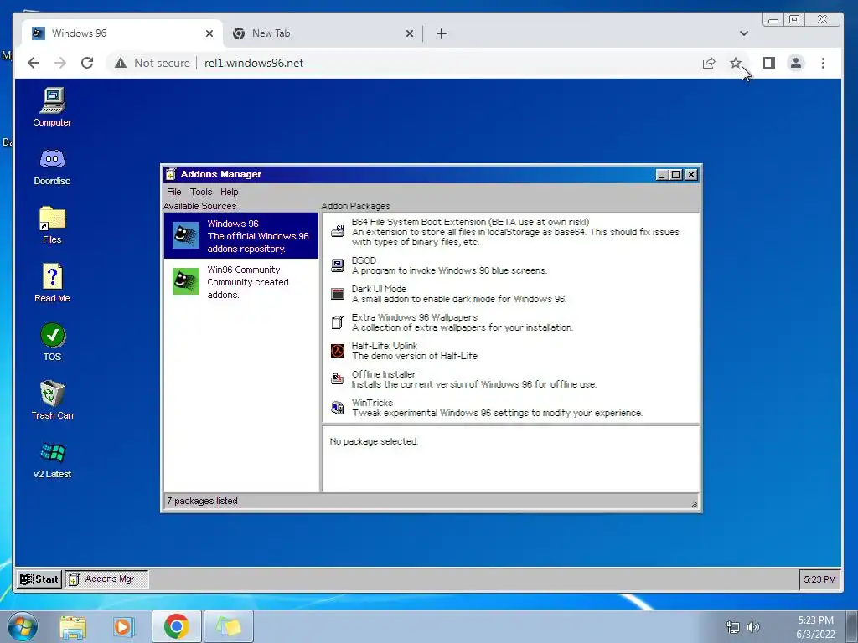Select 'Half-Life: Uplink' package name
Viewport: 858px width, 643px height.
pos(384,346)
